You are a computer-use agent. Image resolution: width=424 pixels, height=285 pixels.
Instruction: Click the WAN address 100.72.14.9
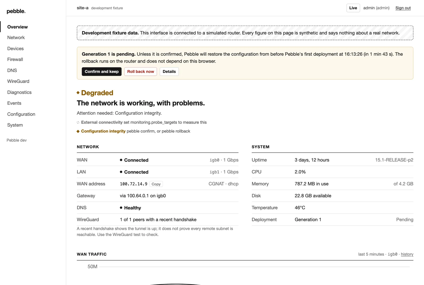coord(134,184)
